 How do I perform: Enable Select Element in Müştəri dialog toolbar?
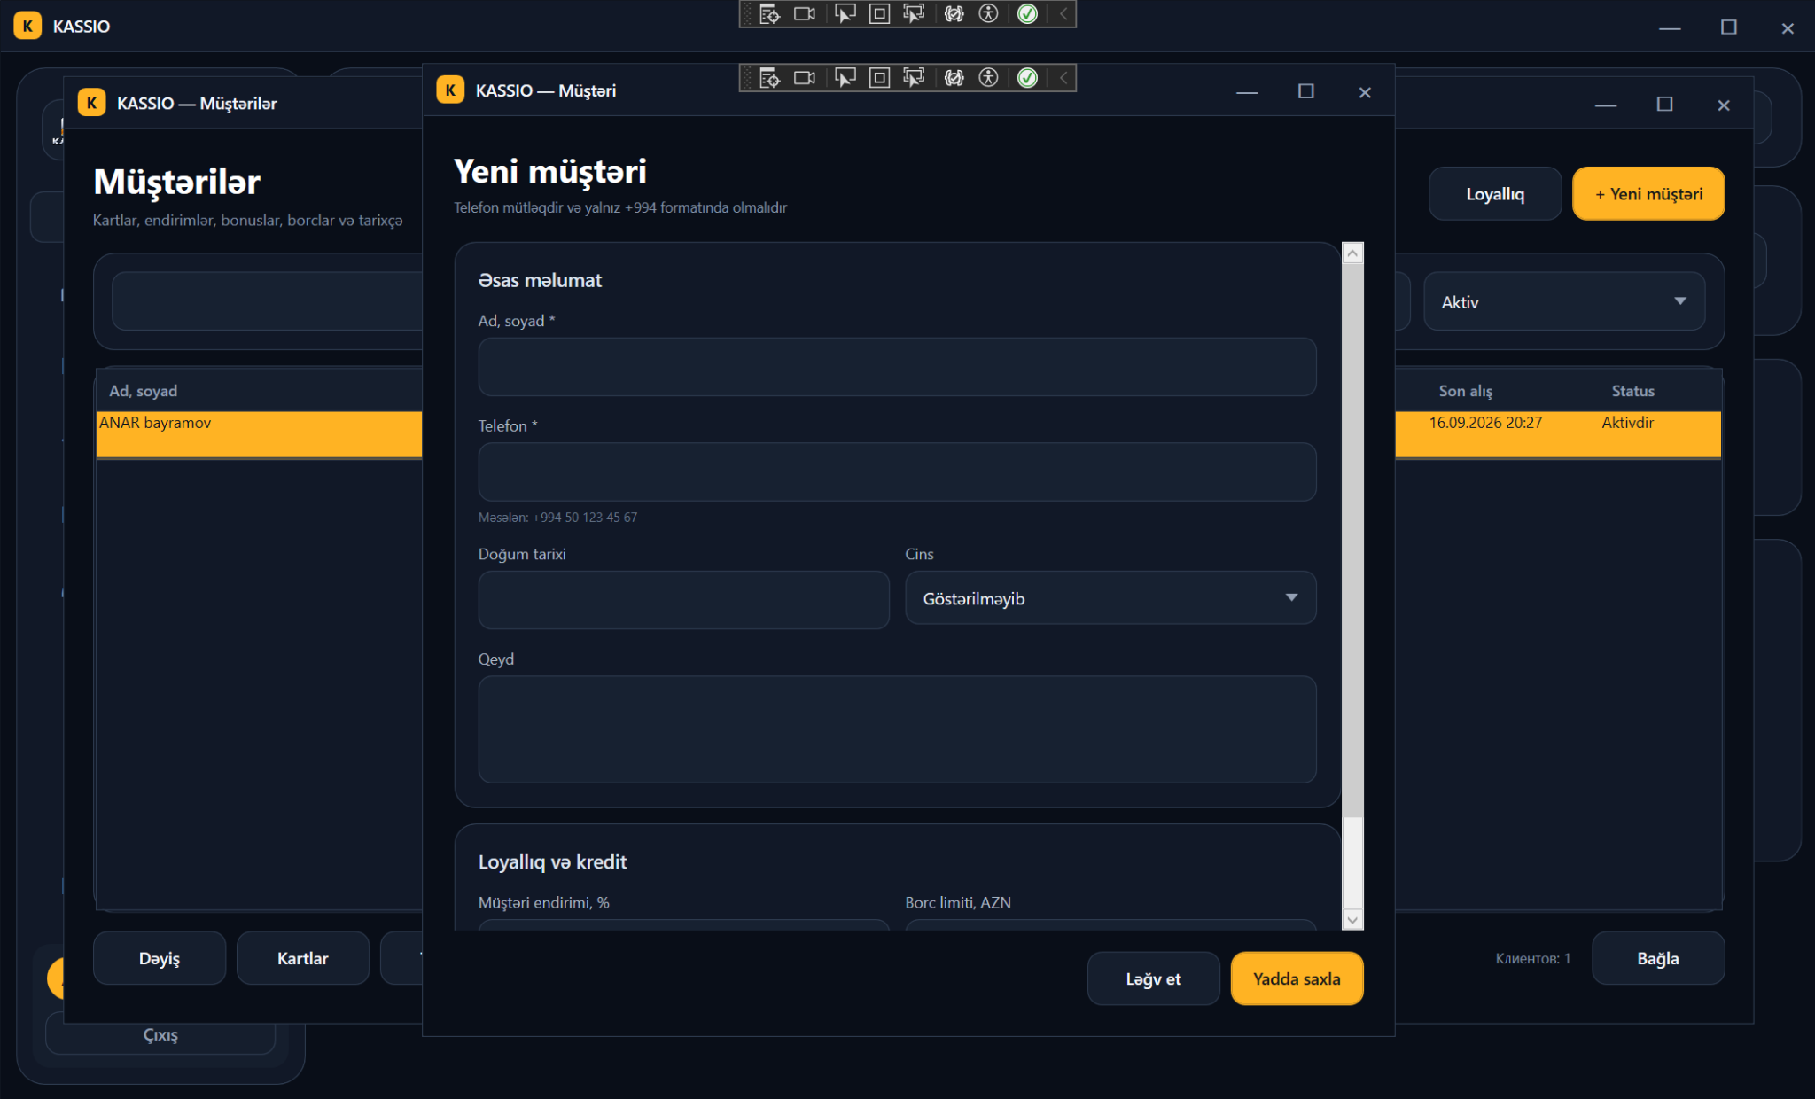pyautogui.click(x=845, y=78)
